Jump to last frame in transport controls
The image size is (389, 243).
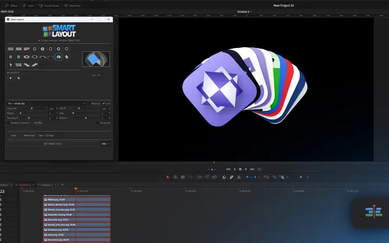coord(253,169)
